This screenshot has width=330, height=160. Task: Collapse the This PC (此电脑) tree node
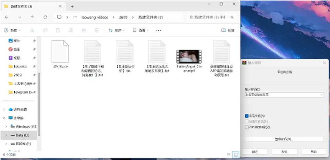coord(4,118)
